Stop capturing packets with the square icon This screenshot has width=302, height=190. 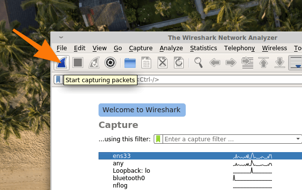78,63
